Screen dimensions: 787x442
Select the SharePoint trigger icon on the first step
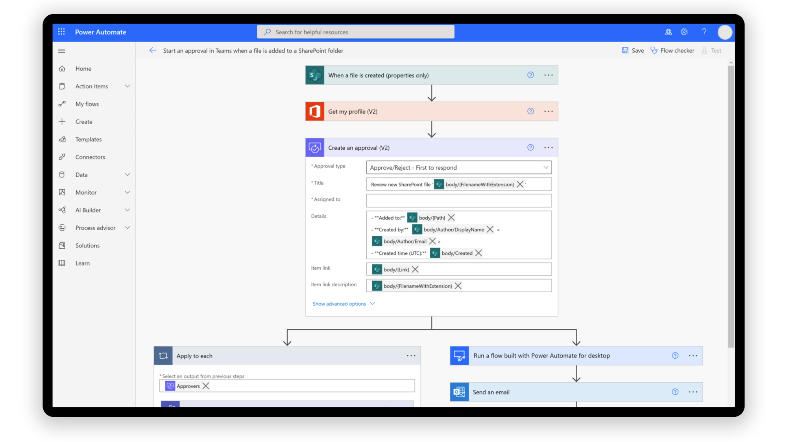click(x=315, y=75)
